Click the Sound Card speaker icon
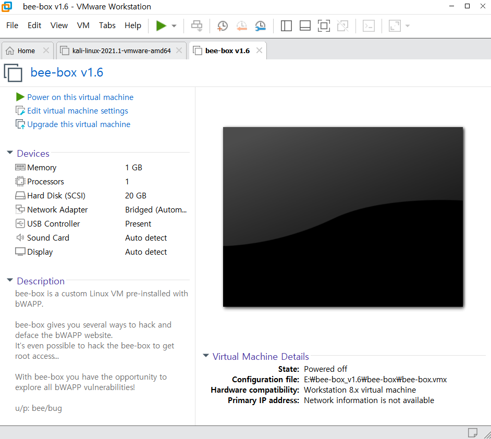Screen dimensions: 491x439 [20, 237]
